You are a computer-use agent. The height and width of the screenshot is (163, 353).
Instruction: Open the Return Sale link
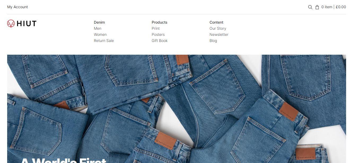[x=104, y=41]
